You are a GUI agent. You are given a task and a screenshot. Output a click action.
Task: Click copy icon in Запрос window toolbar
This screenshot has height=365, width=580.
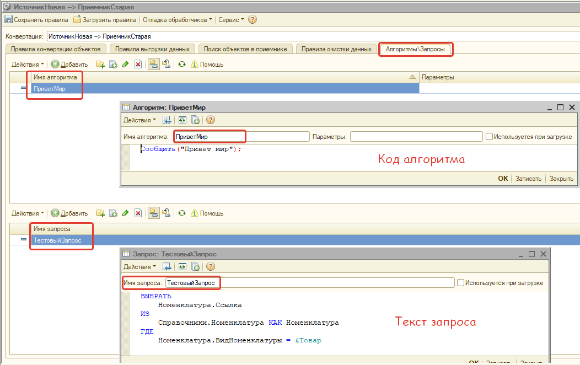click(195, 267)
